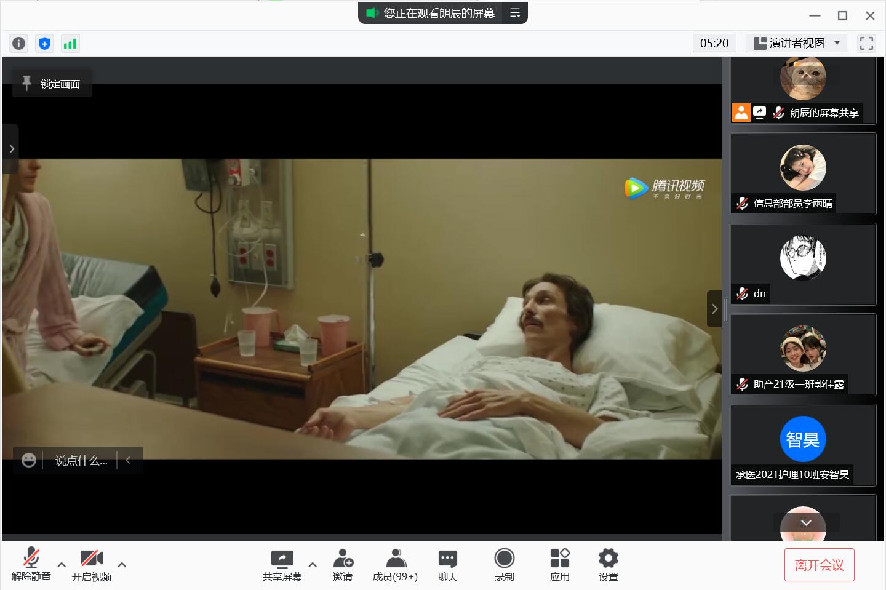Expand audio options arrow beside 解除静音

62,564
